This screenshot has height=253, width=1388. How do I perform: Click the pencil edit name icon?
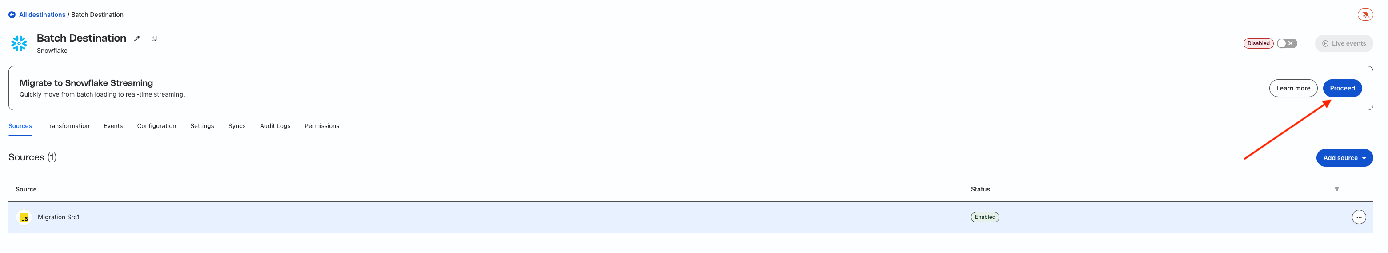click(x=137, y=39)
